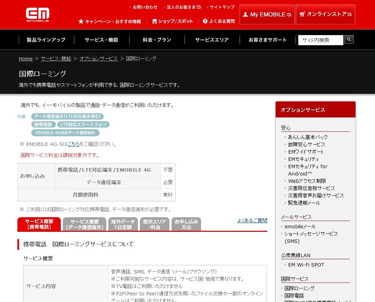Image resolution: width=375 pixels, height=302 pixels.
Task: Click the 月額使用料 table cell
Action: [89, 195]
